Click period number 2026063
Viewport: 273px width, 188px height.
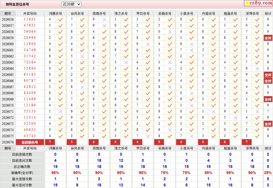click(8, 62)
